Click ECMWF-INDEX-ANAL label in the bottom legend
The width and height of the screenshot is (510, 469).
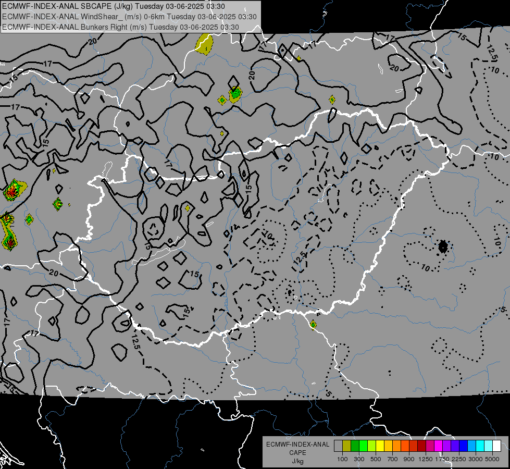point(297,445)
